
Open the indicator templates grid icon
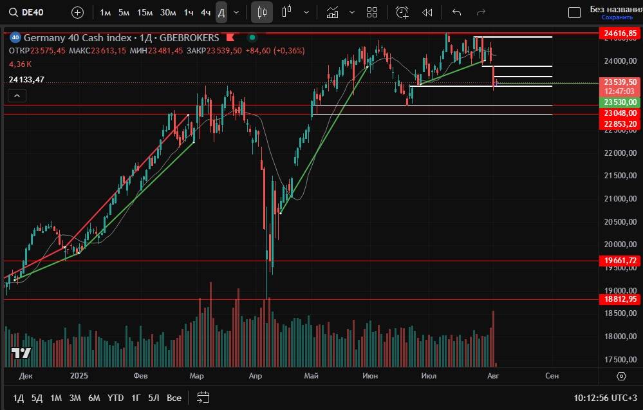(x=372, y=12)
